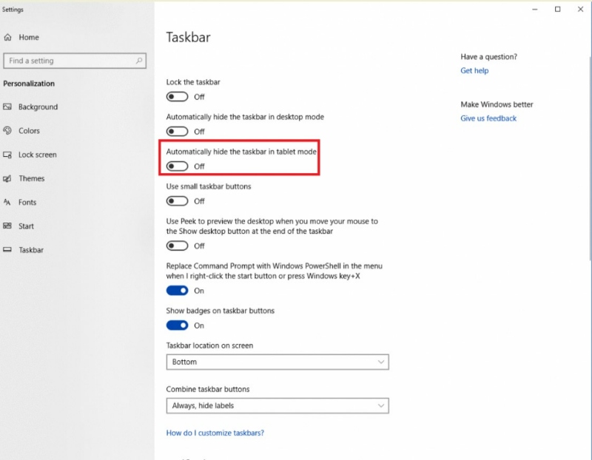This screenshot has height=460, width=592.
Task: Click the Find a setting search box
Action: coord(75,61)
